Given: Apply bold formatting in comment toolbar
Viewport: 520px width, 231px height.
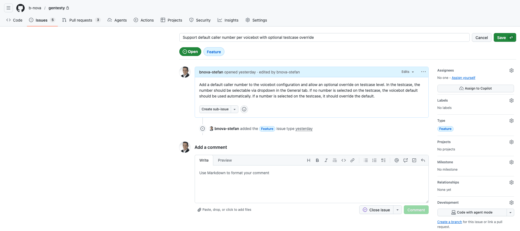Looking at the screenshot, I should click(x=317, y=160).
